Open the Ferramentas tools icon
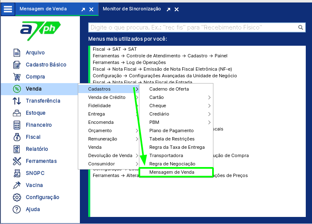This screenshot has width=312, height=224. pos(17,161)
